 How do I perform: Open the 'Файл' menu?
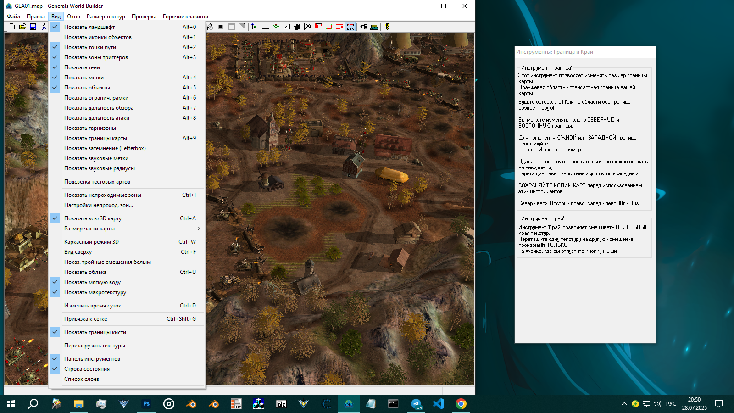[x=13, y=17]
